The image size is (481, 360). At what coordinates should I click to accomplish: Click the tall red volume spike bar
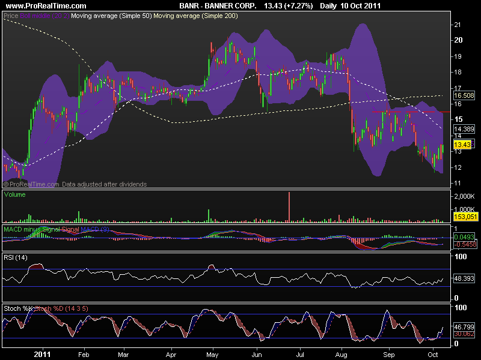pyautogui.click(x=289, y=206)
